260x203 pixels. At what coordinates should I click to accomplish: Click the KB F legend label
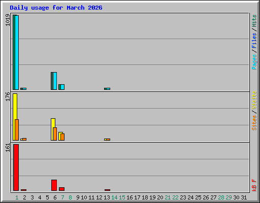[x=254, y=185]
